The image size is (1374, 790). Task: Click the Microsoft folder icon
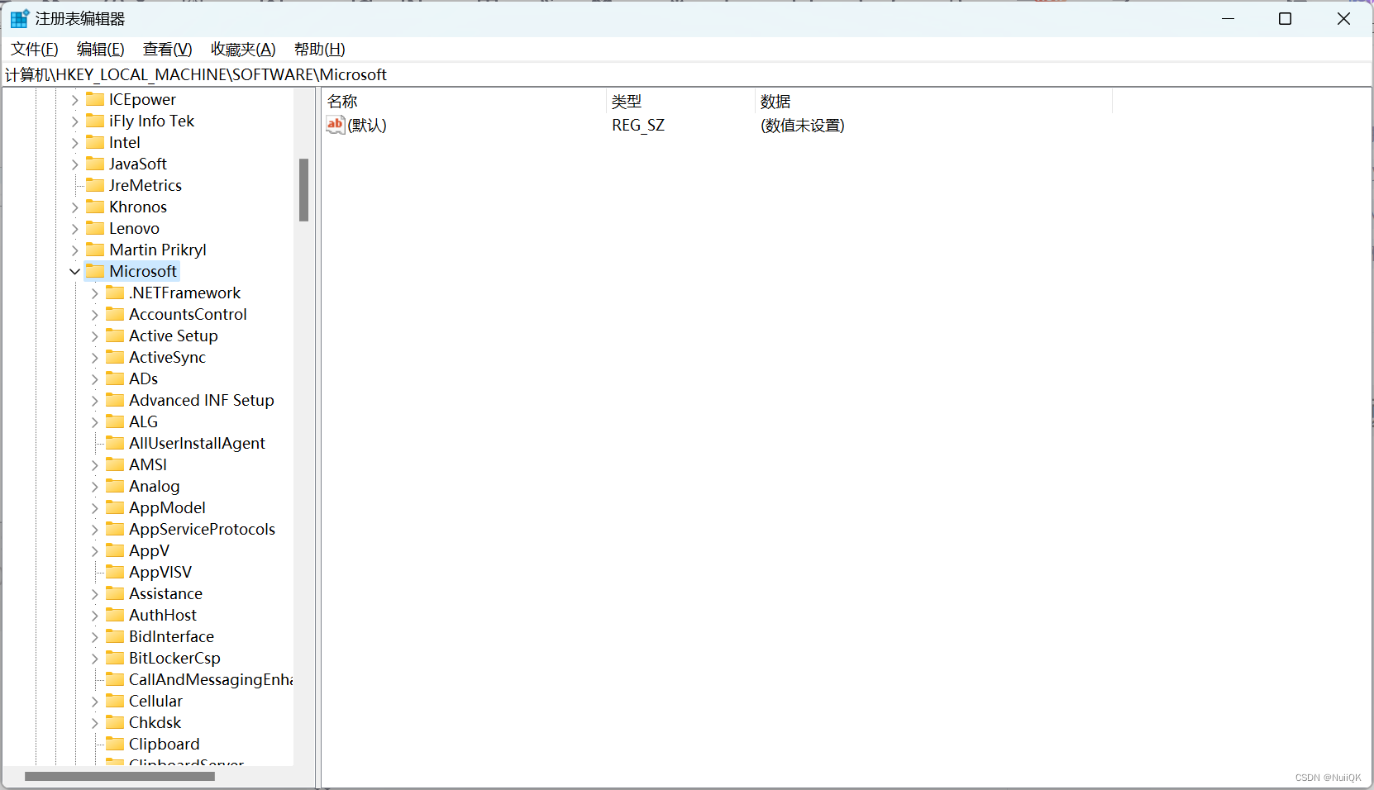tap(95, 271)
